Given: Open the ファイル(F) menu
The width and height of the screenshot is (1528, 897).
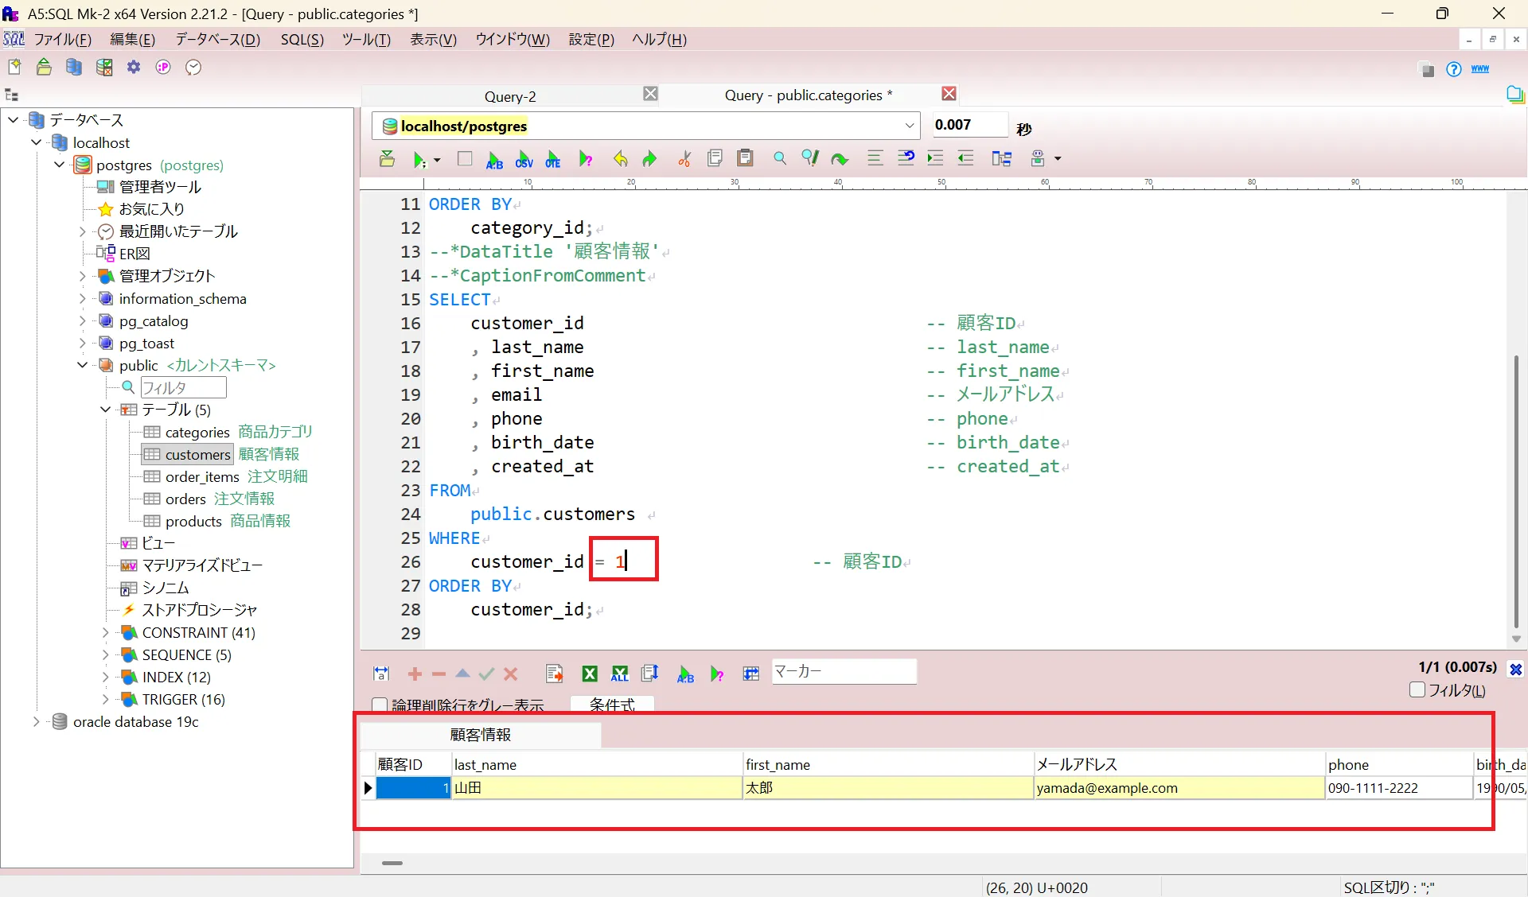Looking at the screenshot, I should [x=62, y=40].
